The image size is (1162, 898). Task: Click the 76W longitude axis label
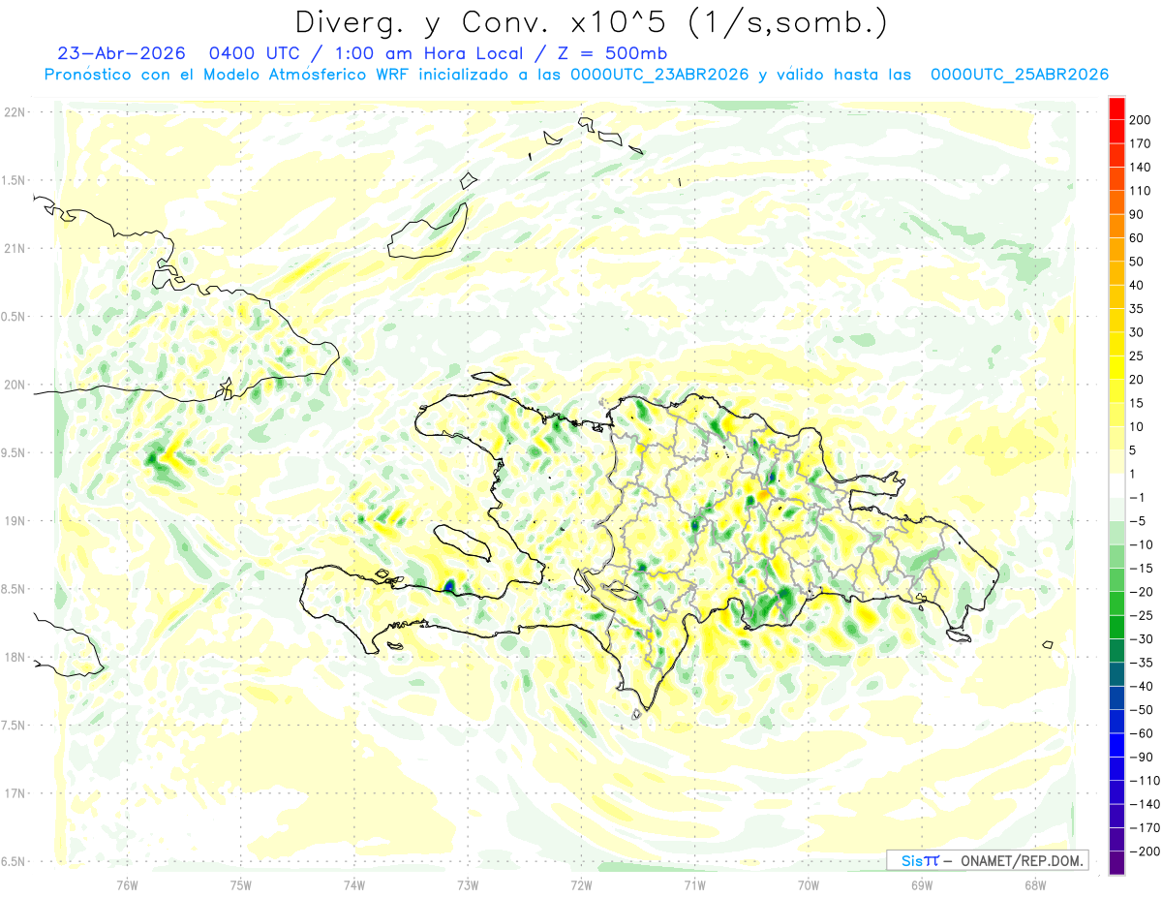(127, 885)
